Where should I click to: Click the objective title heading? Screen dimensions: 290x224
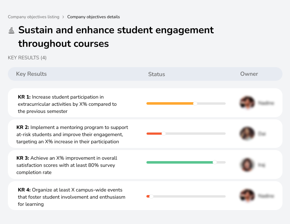coord(116,37)
